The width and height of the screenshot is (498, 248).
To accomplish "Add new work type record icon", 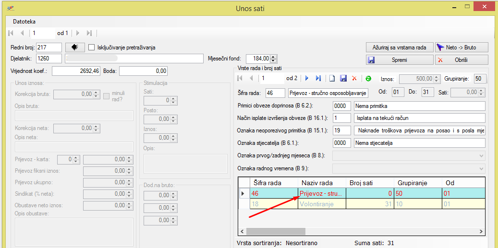I will tap(331, 78).
